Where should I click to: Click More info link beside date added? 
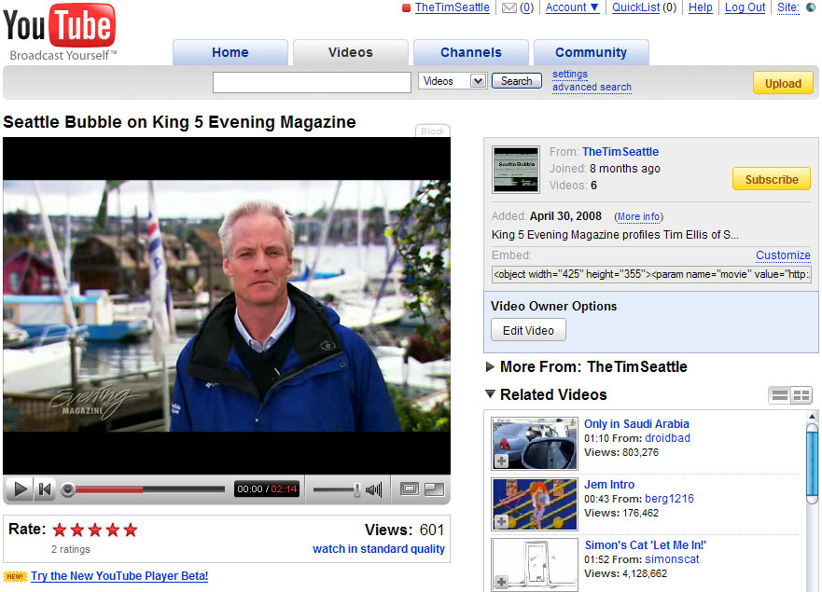pos(638,217)
